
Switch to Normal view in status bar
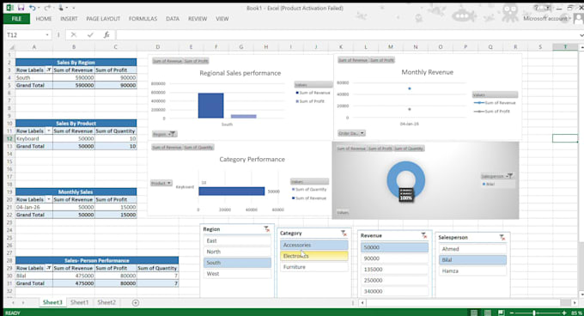coord(474,313)
